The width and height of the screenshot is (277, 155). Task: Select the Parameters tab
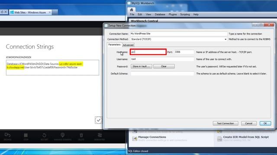pos(114,45)
